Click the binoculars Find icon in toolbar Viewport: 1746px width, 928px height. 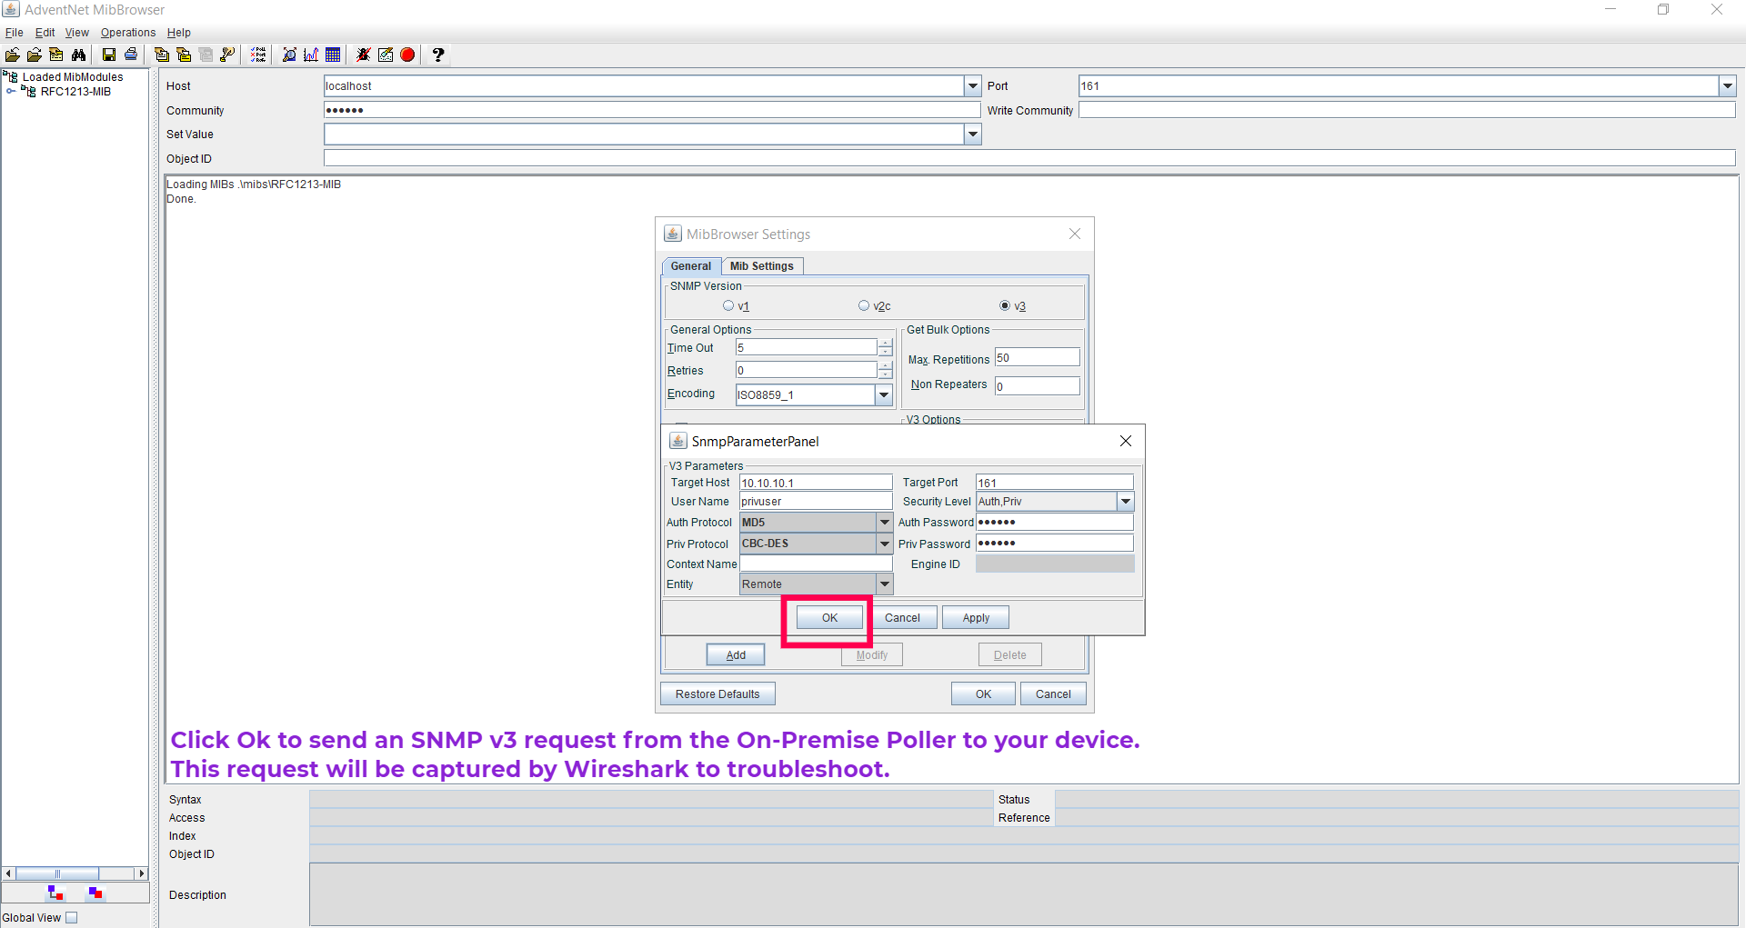(x=78, y=55)
